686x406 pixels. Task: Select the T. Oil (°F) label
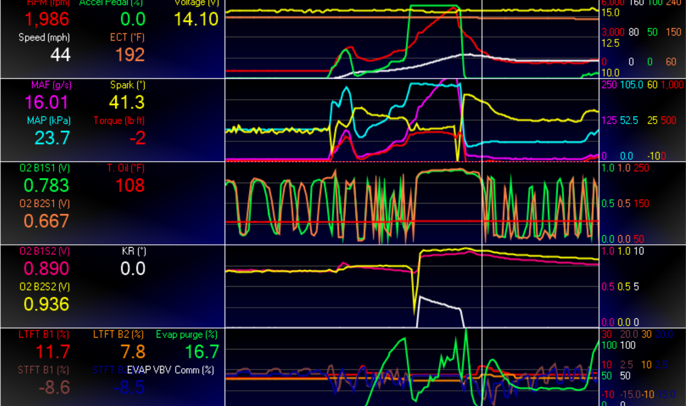tap(126, 168)
